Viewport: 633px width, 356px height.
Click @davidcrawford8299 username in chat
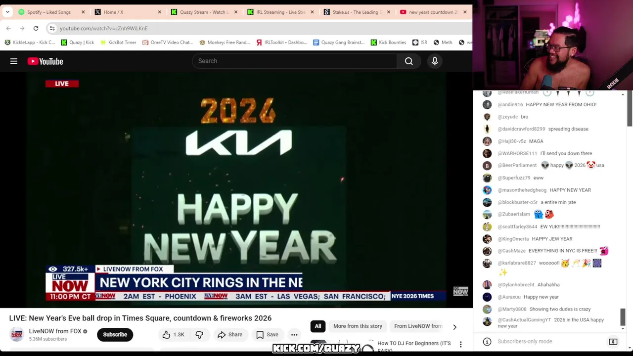[521, 129]
